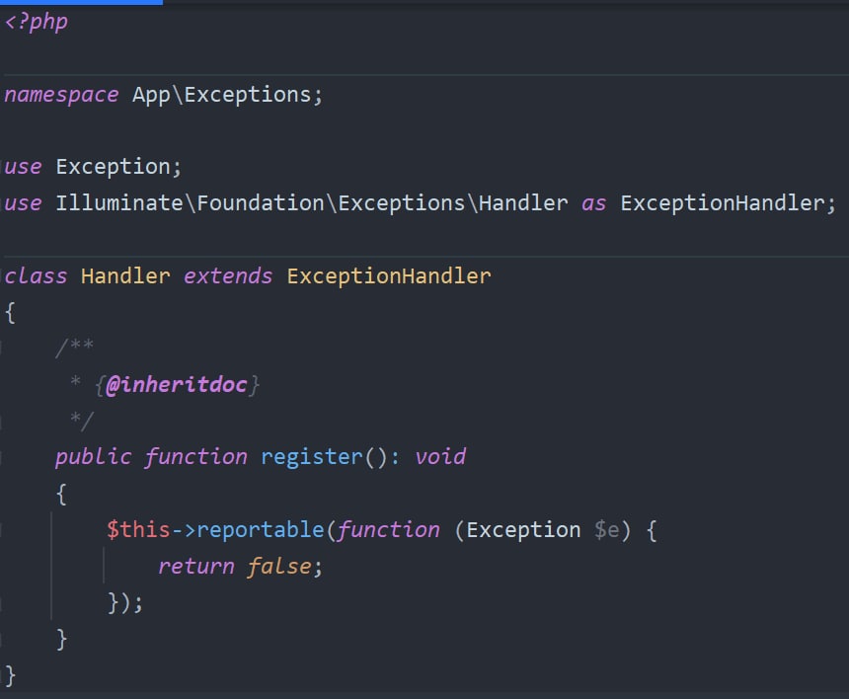Click the 'return' keyword
Screen dimensions: 849x699
click(196, 567)
